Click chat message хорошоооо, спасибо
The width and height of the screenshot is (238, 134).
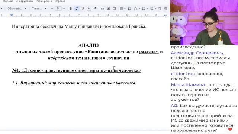[197, 76]
